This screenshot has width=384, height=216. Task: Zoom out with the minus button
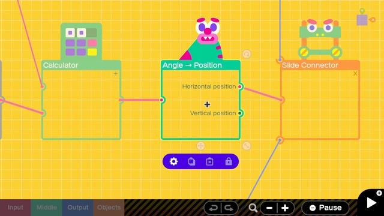point(269,208)
